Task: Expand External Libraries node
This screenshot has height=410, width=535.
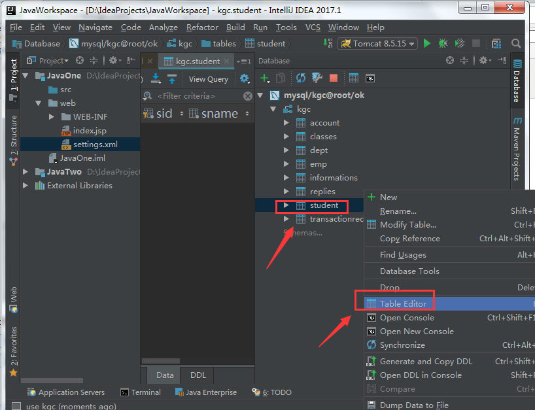Action: point(26,186)
